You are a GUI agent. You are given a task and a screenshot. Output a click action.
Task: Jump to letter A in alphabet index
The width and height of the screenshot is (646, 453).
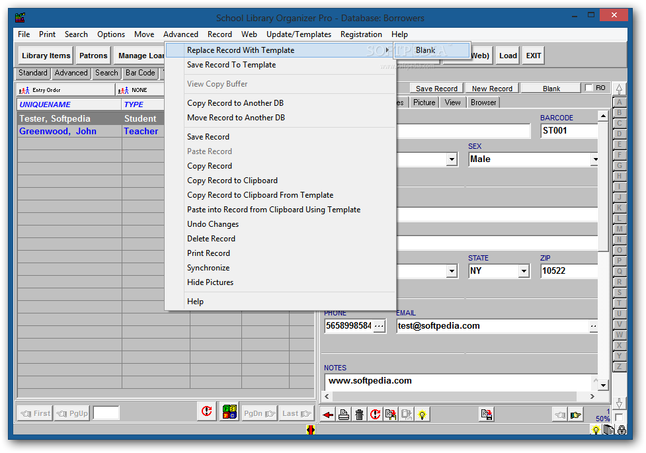619,103
